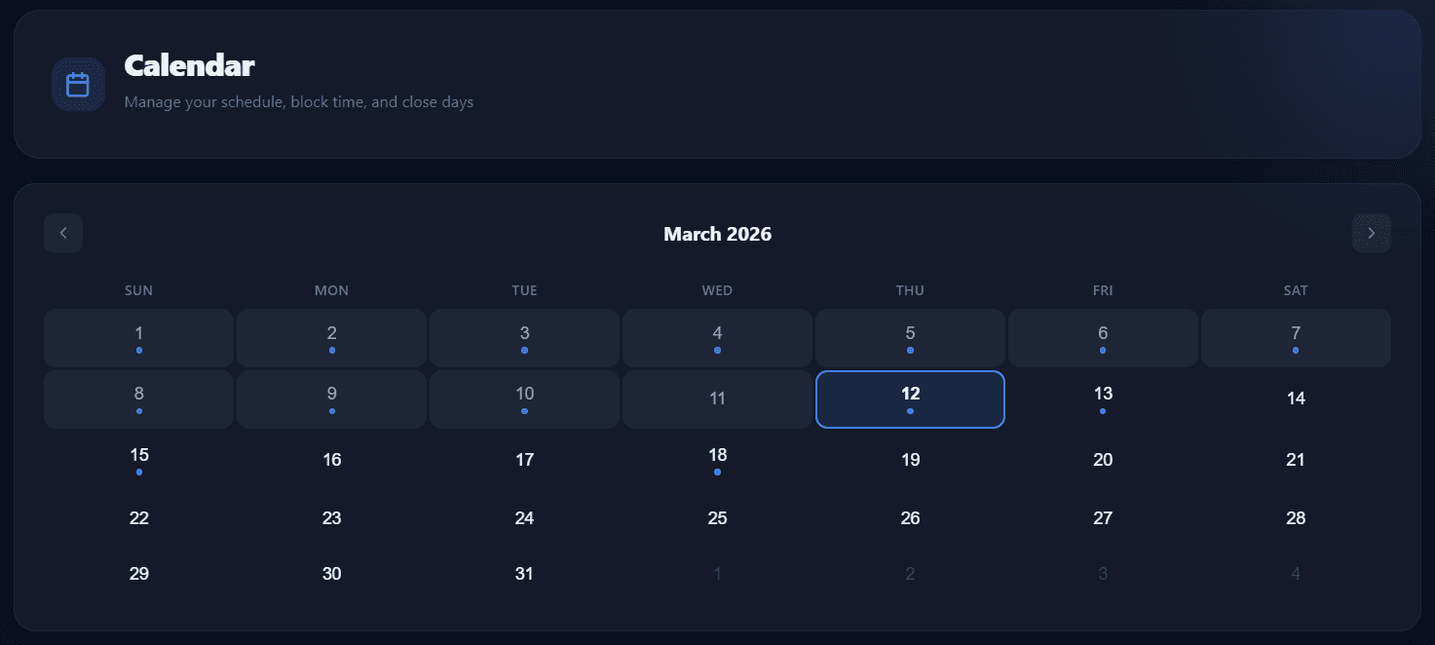
Task: Click the blue dot beneath March 18
Action: tap(717, 472)
